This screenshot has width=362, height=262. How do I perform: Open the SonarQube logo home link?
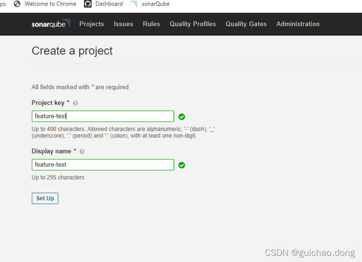click(51, 23)
